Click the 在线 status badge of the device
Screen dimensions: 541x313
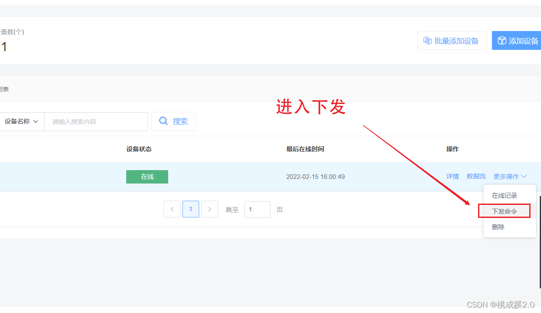tap(147, 176)
